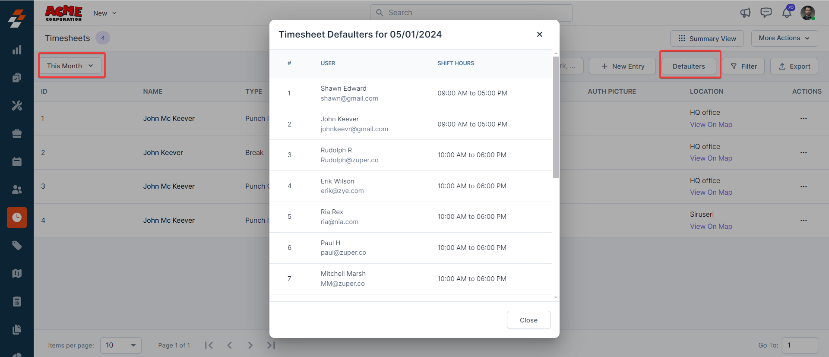Click the Defaulters button
829x357 pixels.
tap(689, 66)
